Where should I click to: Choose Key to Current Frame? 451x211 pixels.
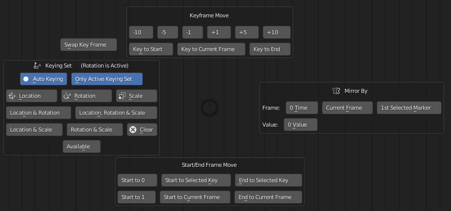click(x=211, y=49)
